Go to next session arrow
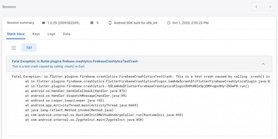This screenshot has width=278, height=139. tap(270, 7)
